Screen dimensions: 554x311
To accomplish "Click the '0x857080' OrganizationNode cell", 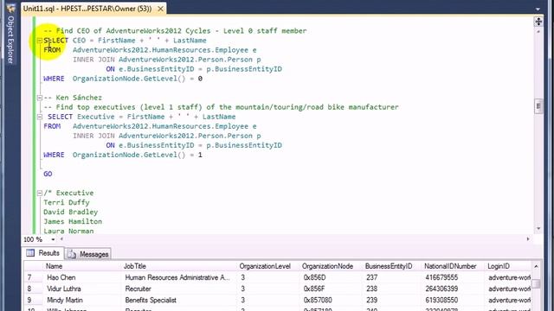I will 331,300.
